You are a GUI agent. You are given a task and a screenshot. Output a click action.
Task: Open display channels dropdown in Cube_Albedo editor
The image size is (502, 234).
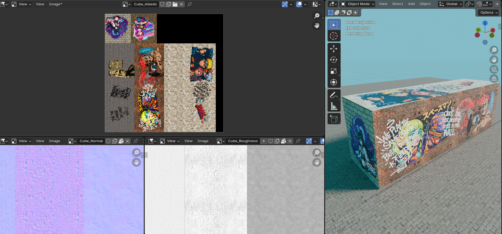[x=317, y=4]
